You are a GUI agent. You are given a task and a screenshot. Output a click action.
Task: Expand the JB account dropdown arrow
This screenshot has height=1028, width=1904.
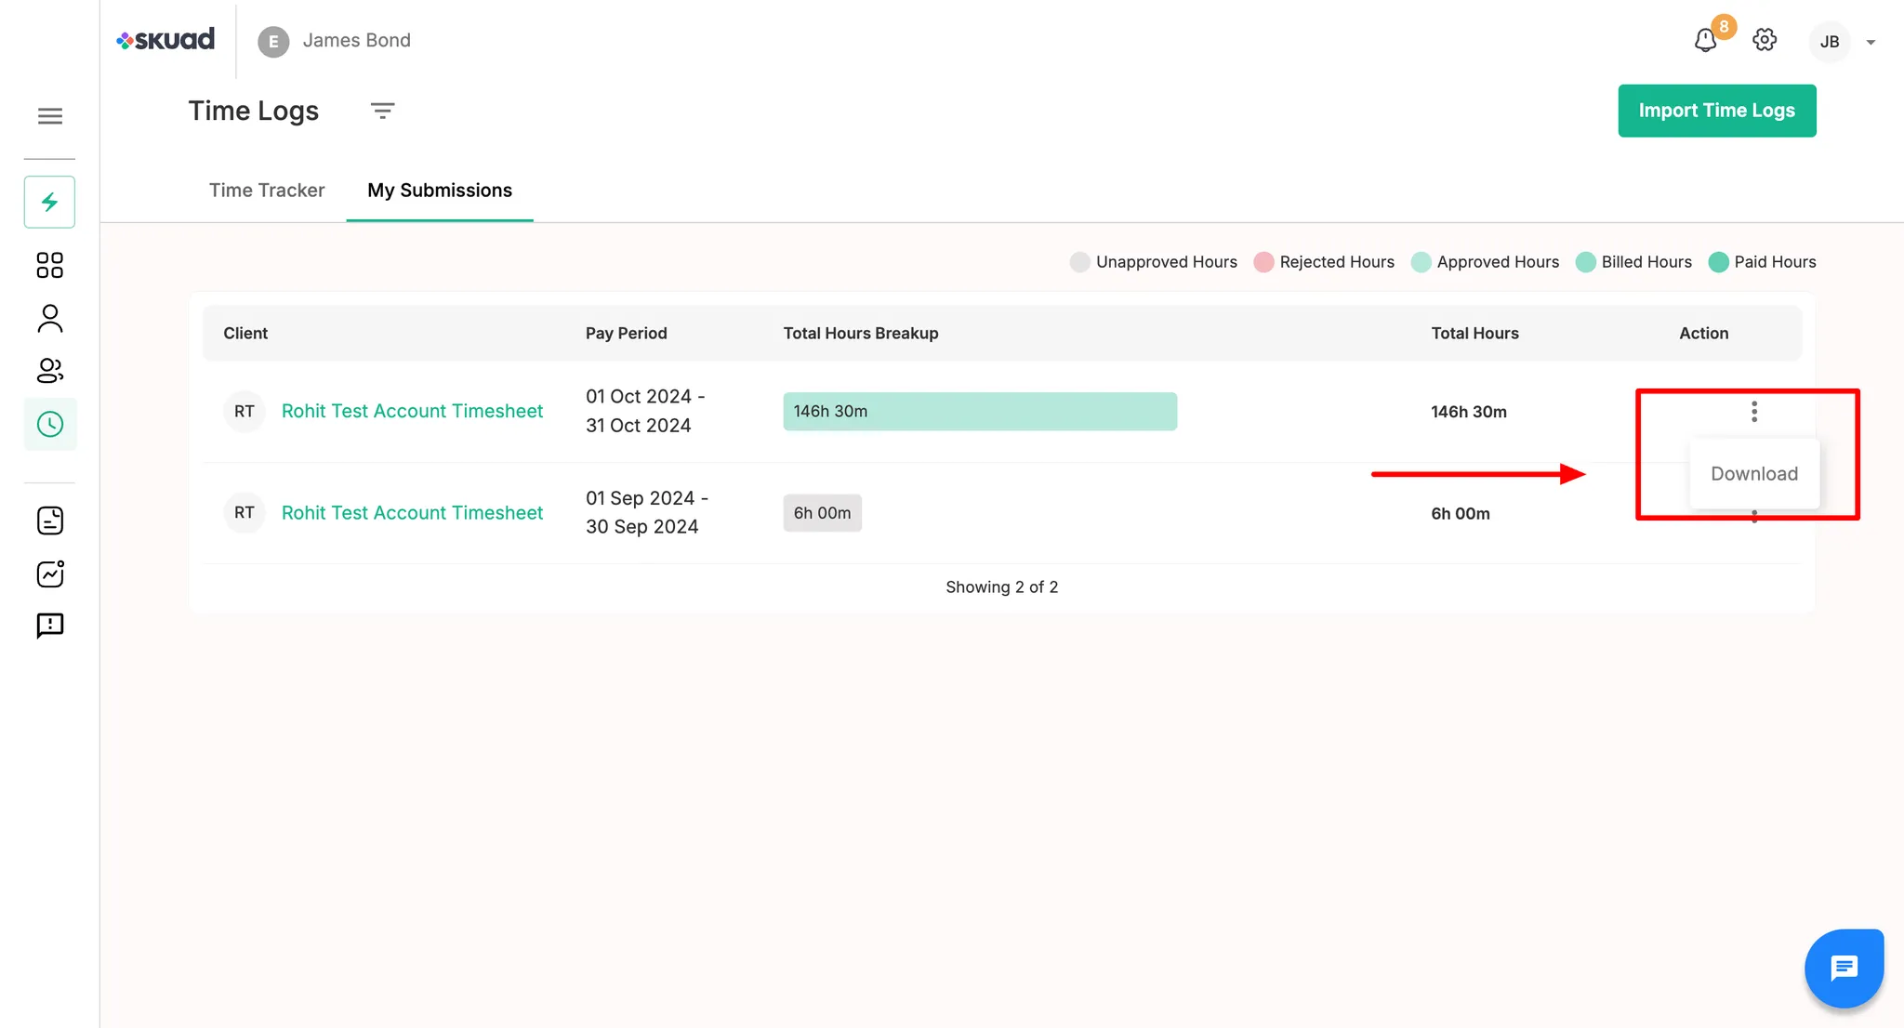(x=1871, y=42)
